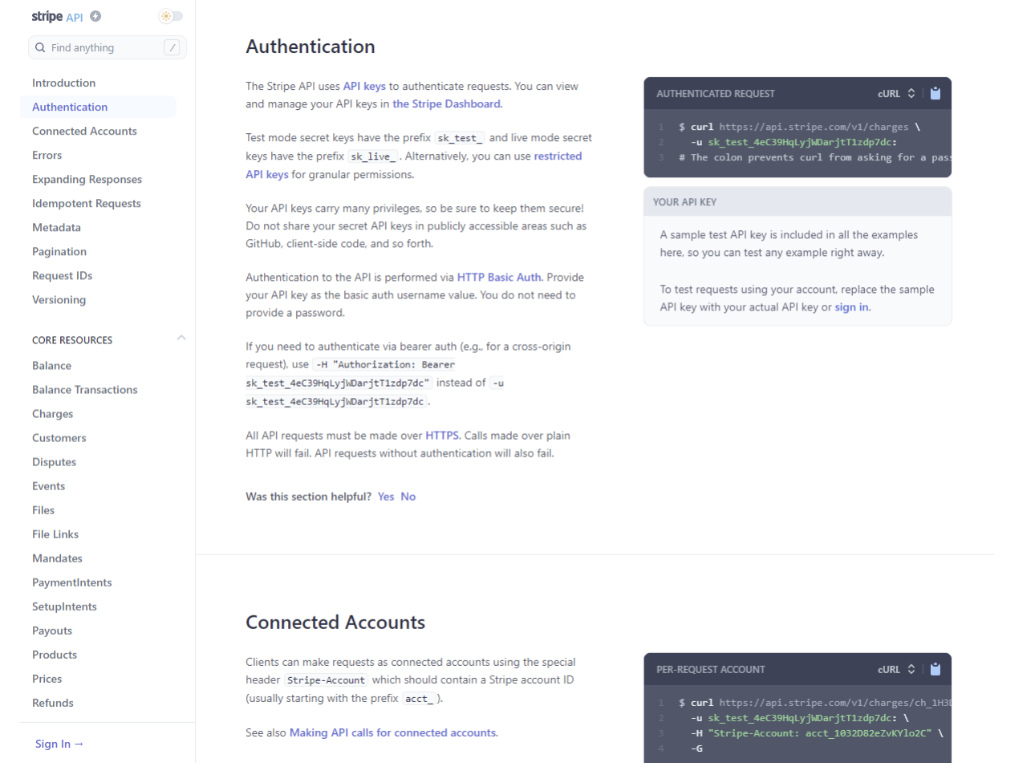
Task: Click the magnifier icon in the search box
Action: 40,48
